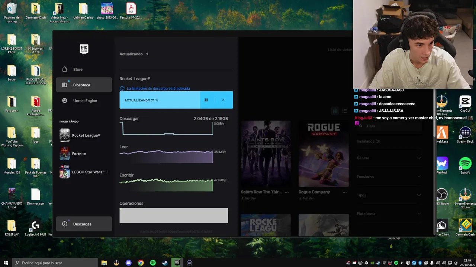
Task: Switch library to grid view
Action: (x=335, y=111)
